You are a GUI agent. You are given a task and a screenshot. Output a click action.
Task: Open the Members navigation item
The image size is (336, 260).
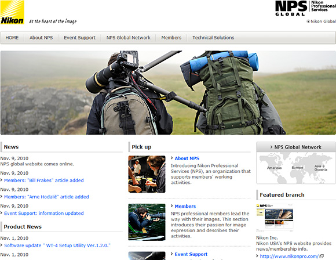pyautogui.click(x=171, y=38)
